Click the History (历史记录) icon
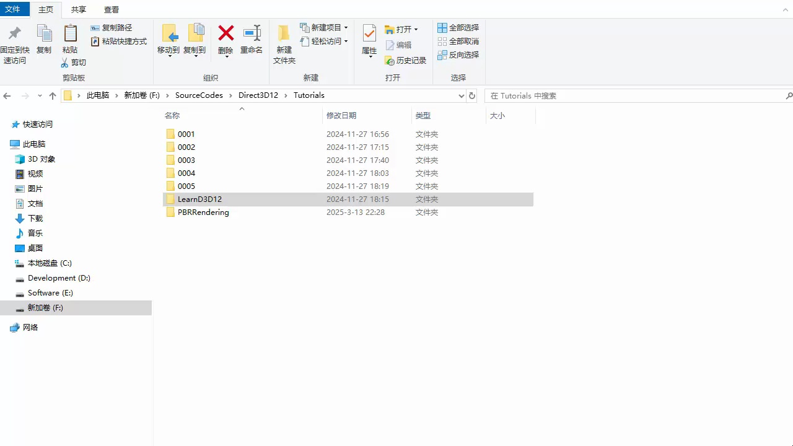Screen dimensions: 793x446 (x=406, y=61)
